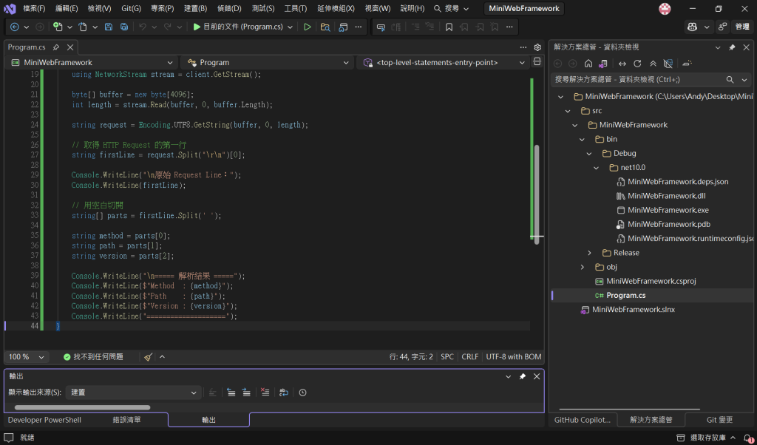Run 目前的文件 (Program.cs) start button
The height and width of the screenshot is (445, 757).
pyautogui.click(x=238, y=27)
